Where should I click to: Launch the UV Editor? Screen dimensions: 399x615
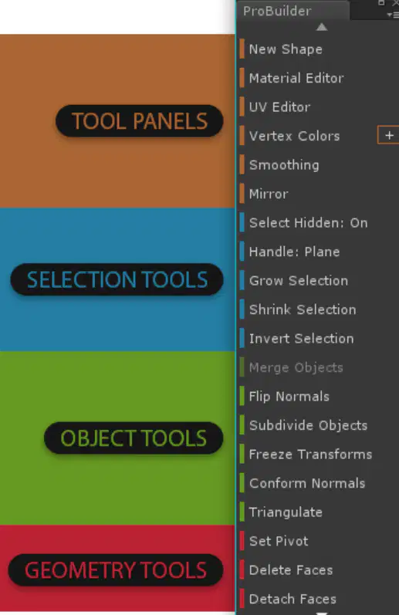click(x=279, y=107)
